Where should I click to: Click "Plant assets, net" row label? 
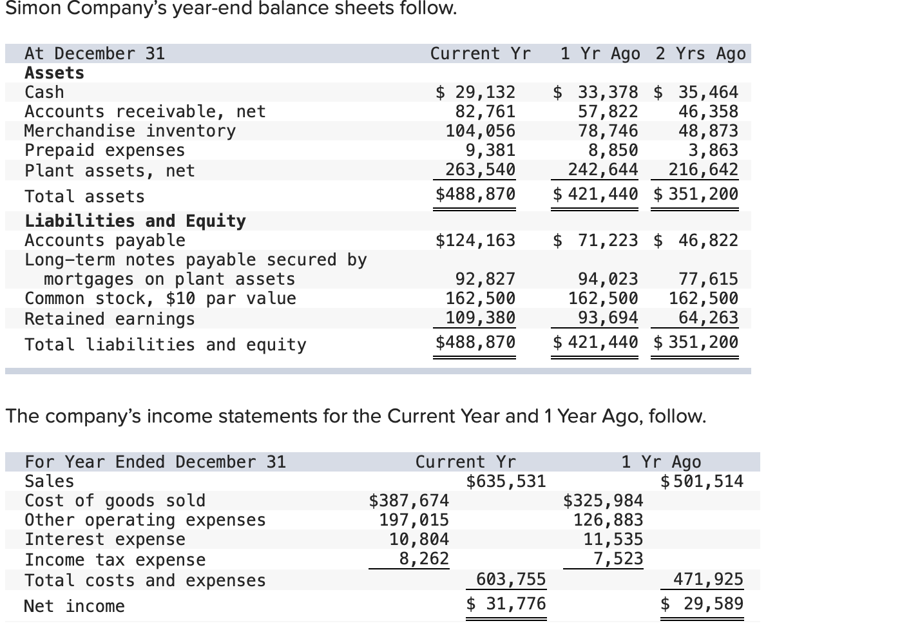[110, 171]
